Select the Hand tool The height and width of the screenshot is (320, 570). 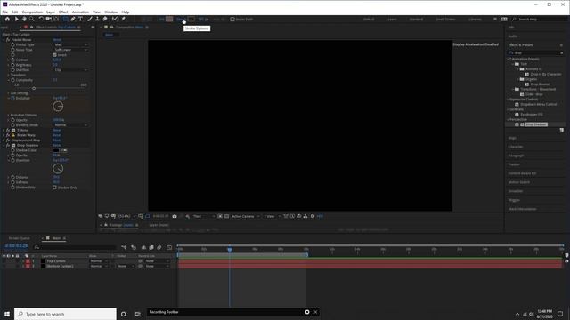[24, 19]
